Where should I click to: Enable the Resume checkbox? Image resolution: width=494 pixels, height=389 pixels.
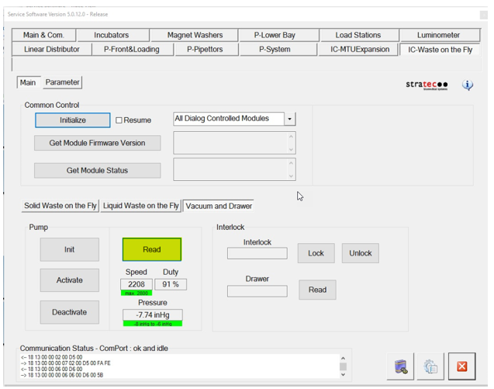[x=119, y=120]
